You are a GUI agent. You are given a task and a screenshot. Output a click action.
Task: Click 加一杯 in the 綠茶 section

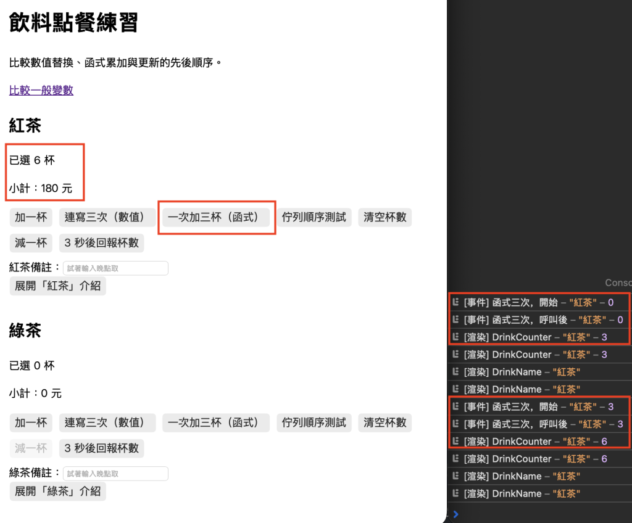(31, 422)
